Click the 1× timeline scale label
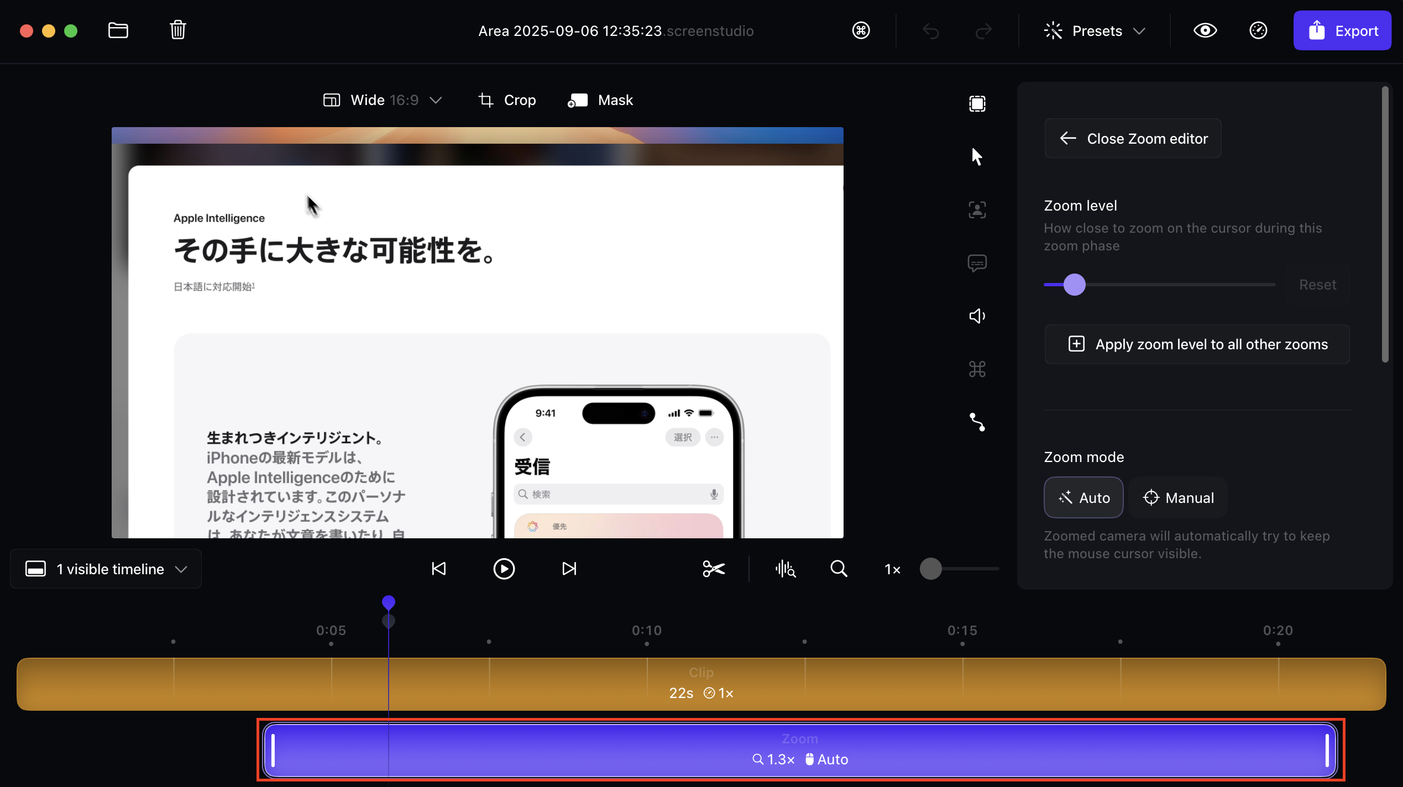 click(x=892, y=569)
